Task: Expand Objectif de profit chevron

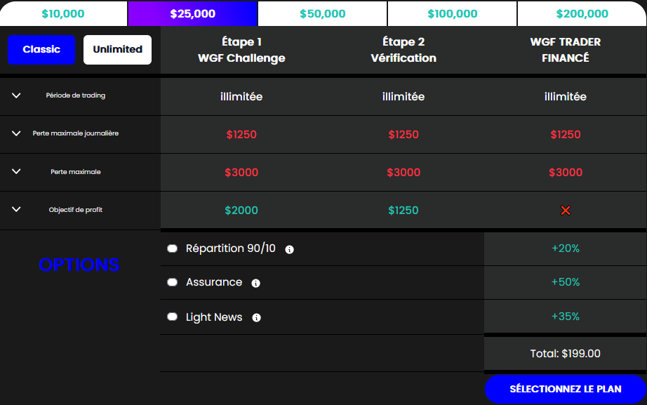Action: (x=17, y=209)
